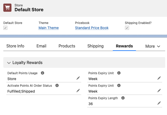
Task: Click the Points Expiry Length value 36
Action: (x=91, y=104)
